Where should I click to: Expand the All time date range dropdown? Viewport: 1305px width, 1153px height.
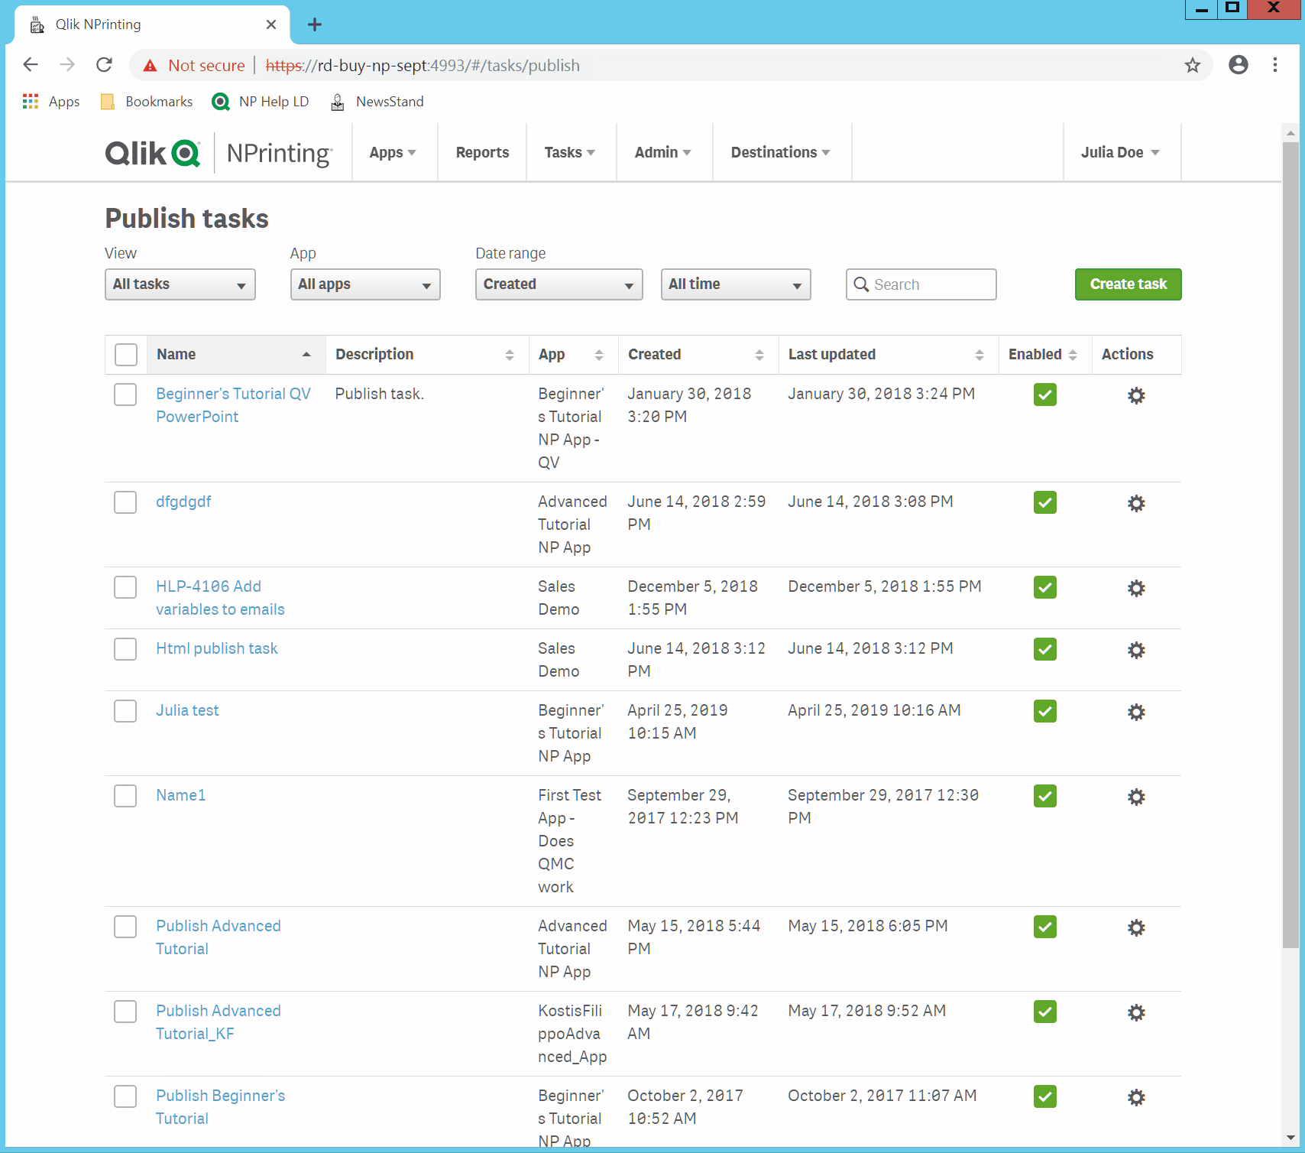pos(735,284)
